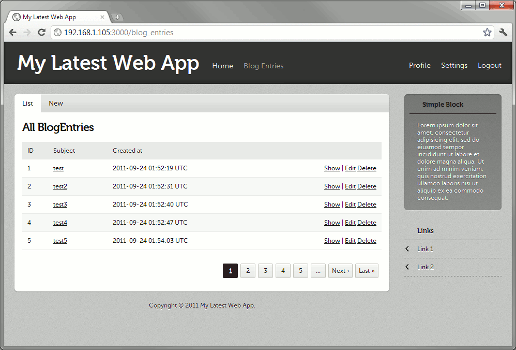Click Edit for entry test4
This screenshot has width=516, height=350.
click(350, 223)
